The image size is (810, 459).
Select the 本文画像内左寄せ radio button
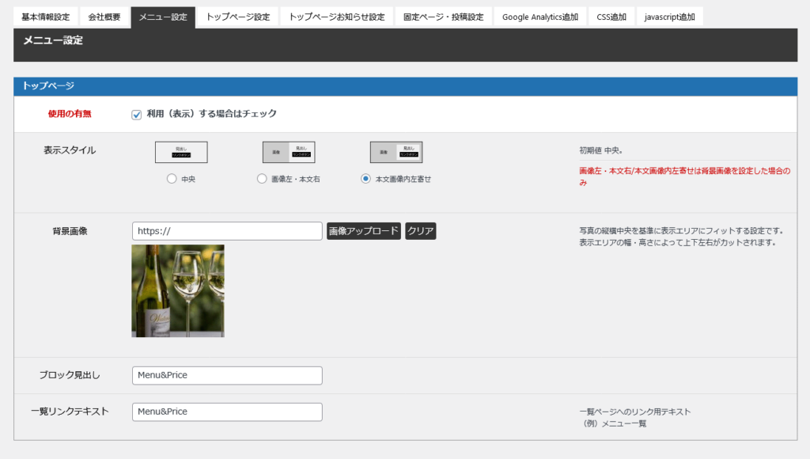(x=365, y=179)
